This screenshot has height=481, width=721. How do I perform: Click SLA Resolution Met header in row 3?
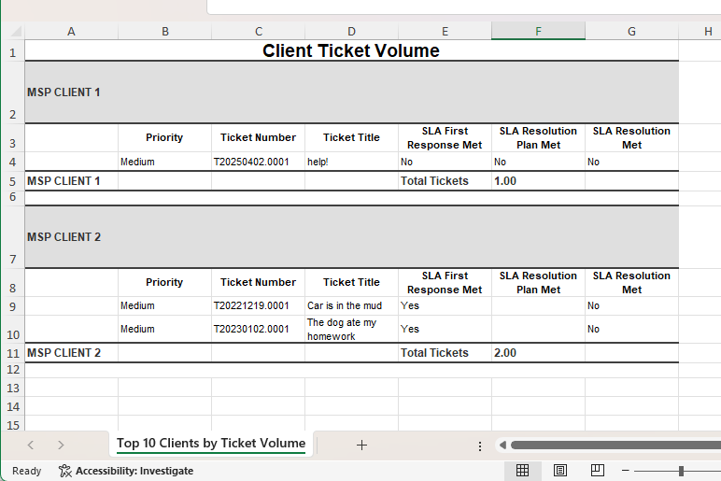(x=631, y=137)
